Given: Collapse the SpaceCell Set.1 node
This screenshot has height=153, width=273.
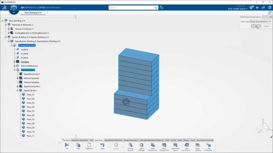Looking at the screenshot, I should [17, 91].
